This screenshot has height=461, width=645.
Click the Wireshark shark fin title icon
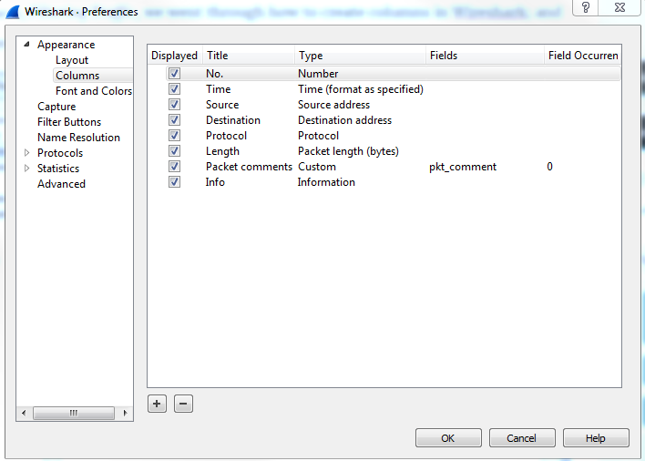pos(13,12)
